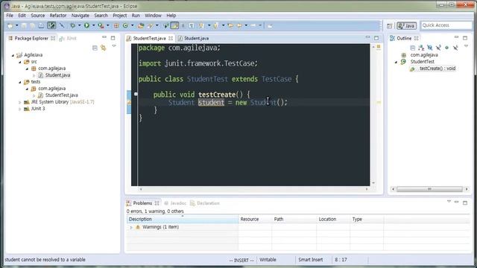This screenshot has width=477, height=268.
Task: Click the New Java Package icon
Action: [x=116, y=25]
